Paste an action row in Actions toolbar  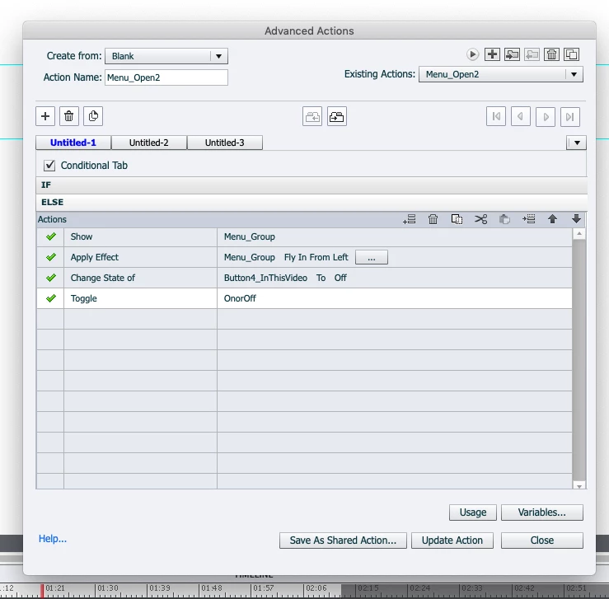[504, 219]
